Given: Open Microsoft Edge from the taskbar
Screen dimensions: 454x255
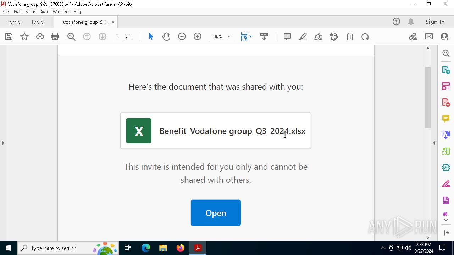Looking at the screenshot, I should 146,248.
